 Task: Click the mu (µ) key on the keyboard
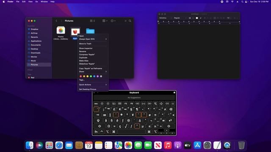point(143,126)
